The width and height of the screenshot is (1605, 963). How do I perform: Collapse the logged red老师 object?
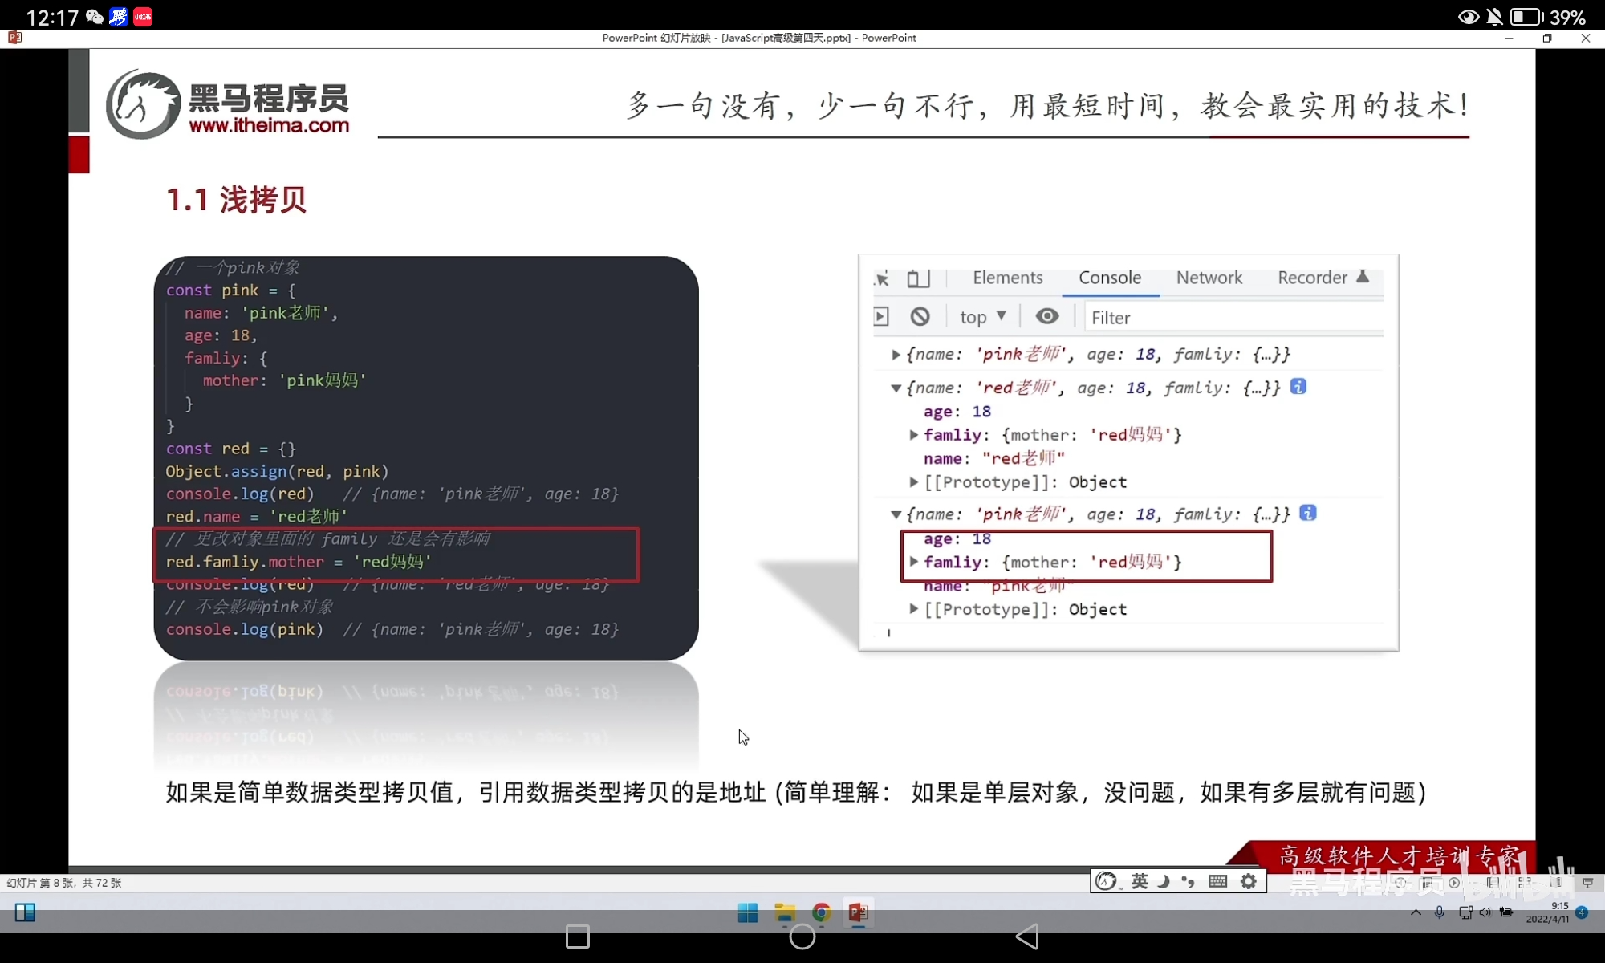[x=896, y=388]
